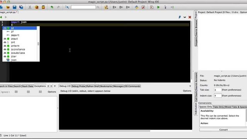
Task: Open left panel tab list dropdown arrow
Action: pyautogui.click(x=55, y=86)
